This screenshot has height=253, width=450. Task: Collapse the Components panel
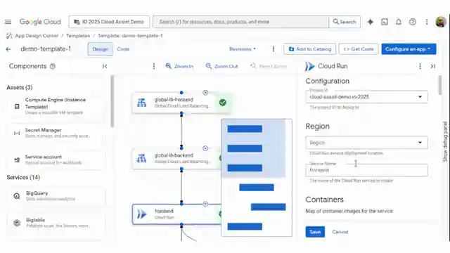pyautogui.click(x=105, y=66)
